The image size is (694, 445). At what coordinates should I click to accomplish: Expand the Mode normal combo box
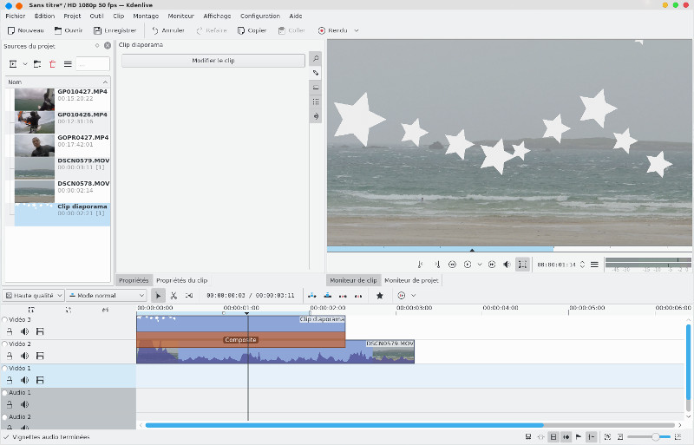click(x=106, y=296)
